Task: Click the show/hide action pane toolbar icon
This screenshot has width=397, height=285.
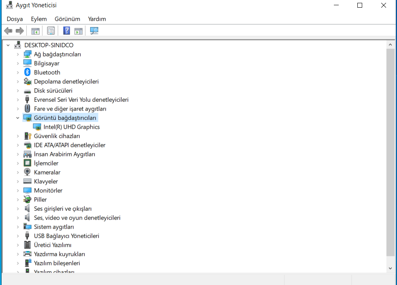Action: tap(79, 31)
